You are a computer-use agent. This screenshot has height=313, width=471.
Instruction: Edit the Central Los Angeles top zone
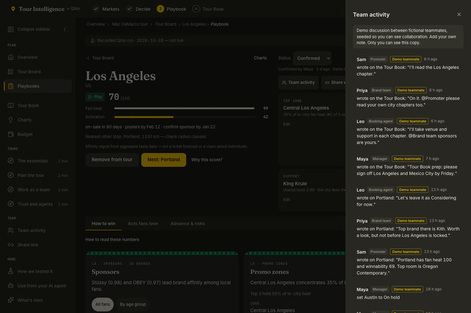click(286, 124)
